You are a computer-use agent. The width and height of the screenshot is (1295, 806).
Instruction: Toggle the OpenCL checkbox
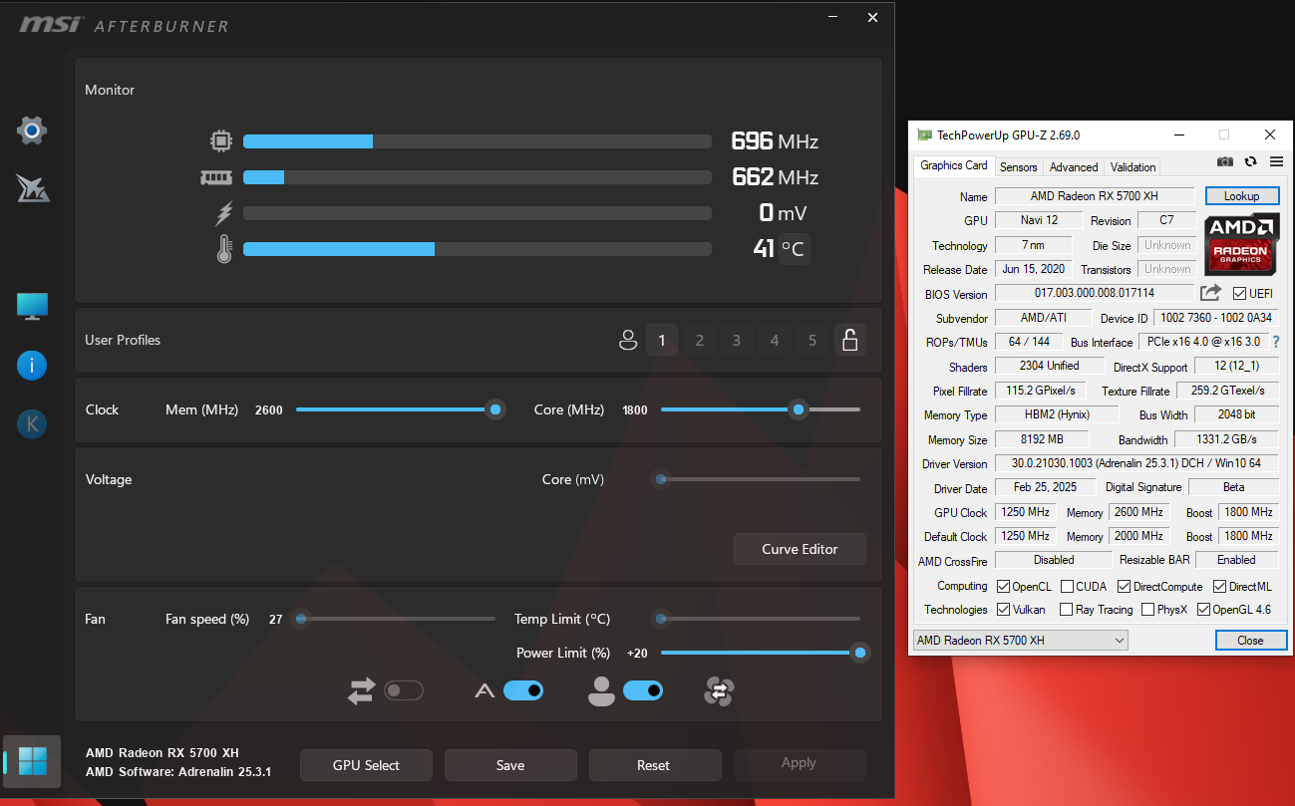pyautogui.click(x=1003, y=587)
